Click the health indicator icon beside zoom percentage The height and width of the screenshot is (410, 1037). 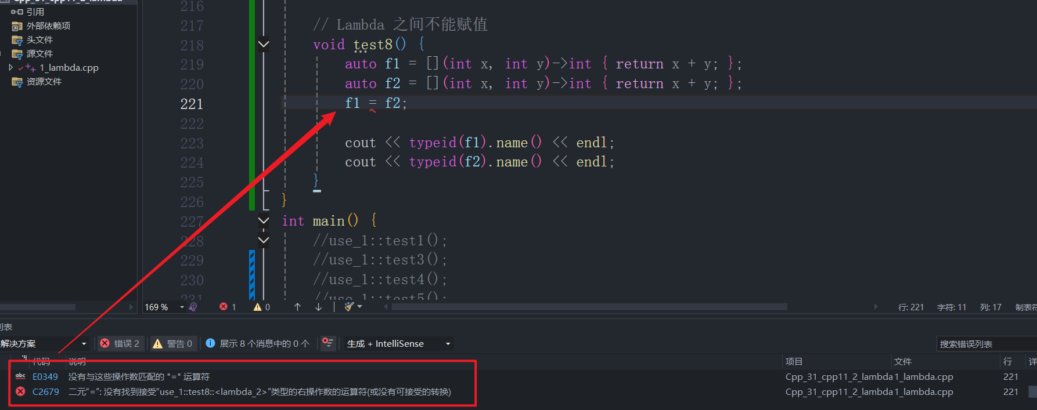[193, 307]
